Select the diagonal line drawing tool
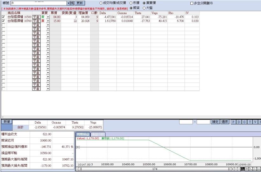This screenshot has height=172, width=261. pyautogui.click(x=251, y=169)
